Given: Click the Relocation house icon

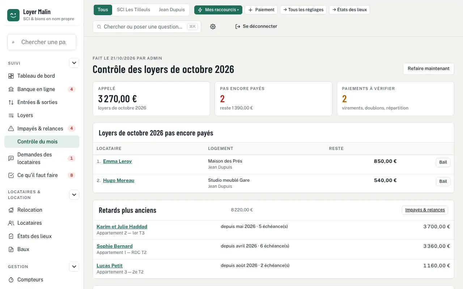Looking at the screenshot, I should coord(11,210).
